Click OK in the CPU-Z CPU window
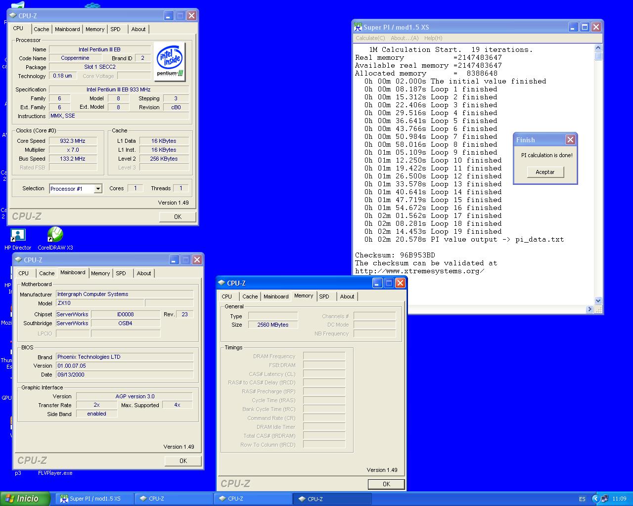 pyautogui.click(x=178, y=216)
